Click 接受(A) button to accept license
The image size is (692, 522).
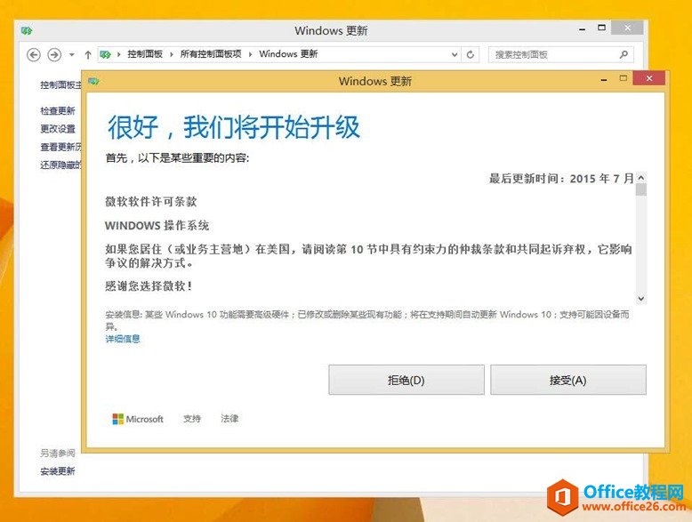tap(568, 380)
